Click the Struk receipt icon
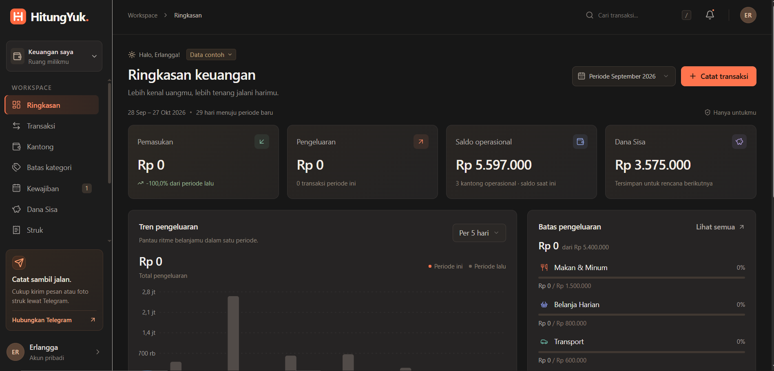Screen dimensions: 774x371 tap(16, 230)
